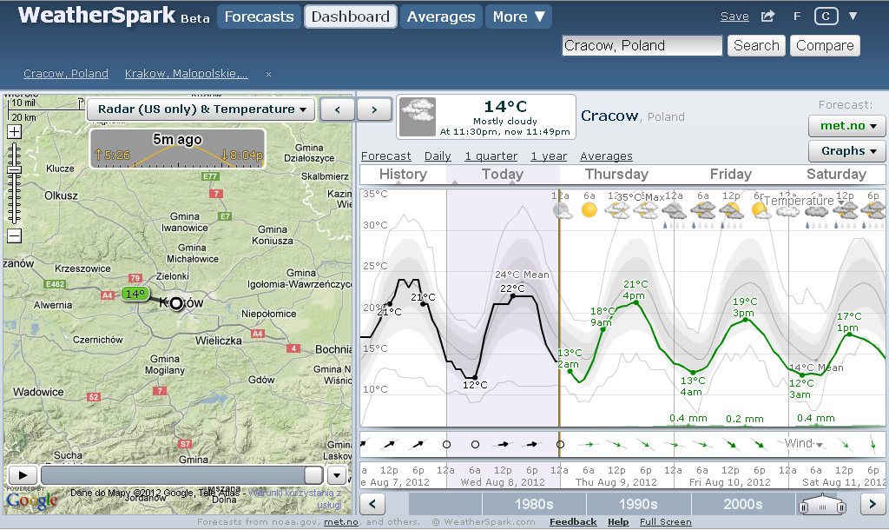Select the Daily view link
This screenshot has height=530, width=889.
[438, 156]
